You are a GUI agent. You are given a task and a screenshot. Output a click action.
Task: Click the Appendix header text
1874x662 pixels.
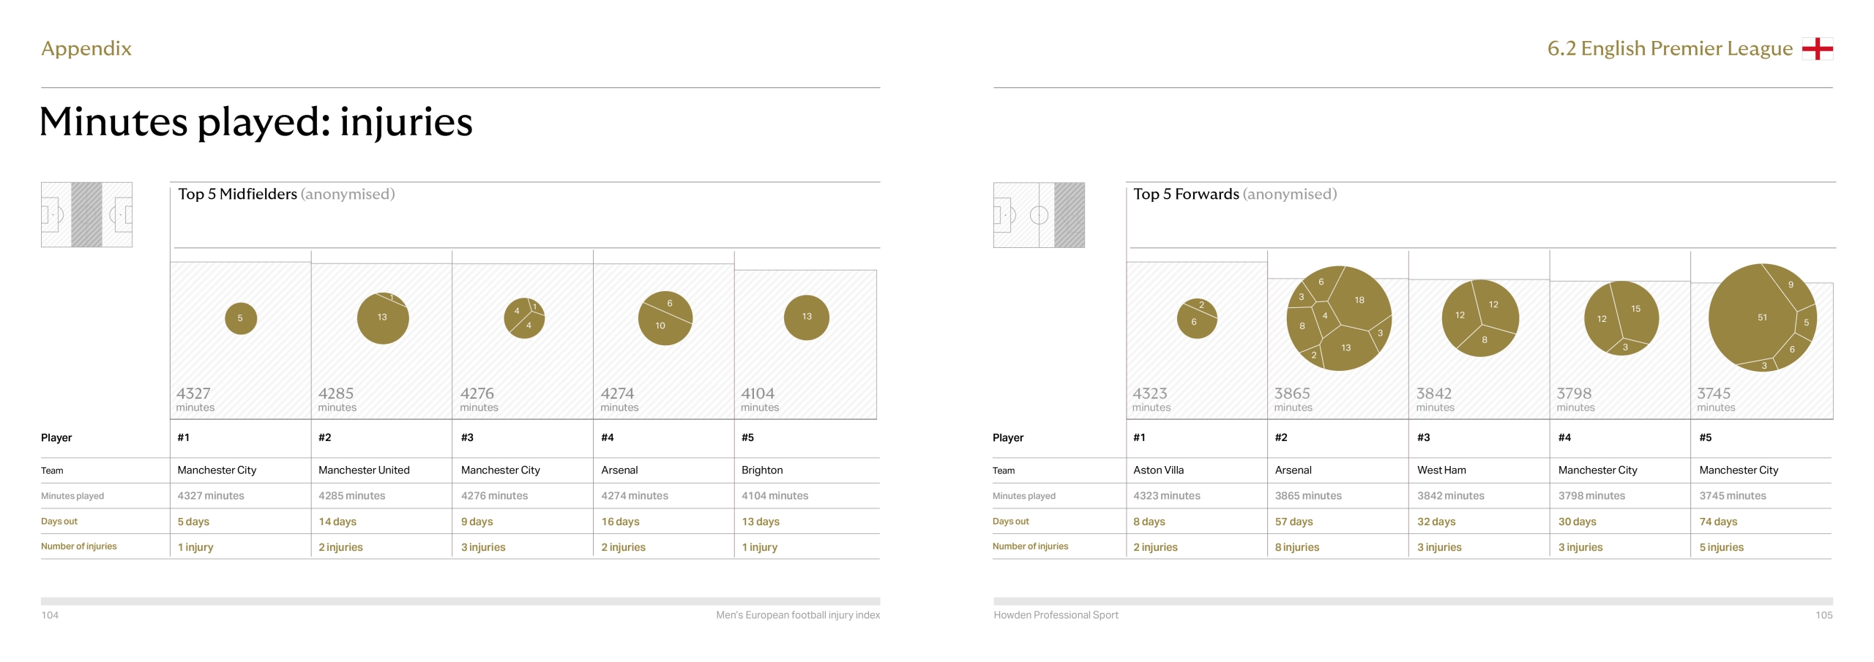86,48
